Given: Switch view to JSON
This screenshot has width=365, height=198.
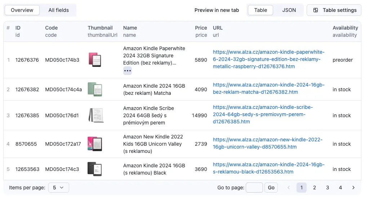Looking at the screenshot, I should (x=289, y=10).
